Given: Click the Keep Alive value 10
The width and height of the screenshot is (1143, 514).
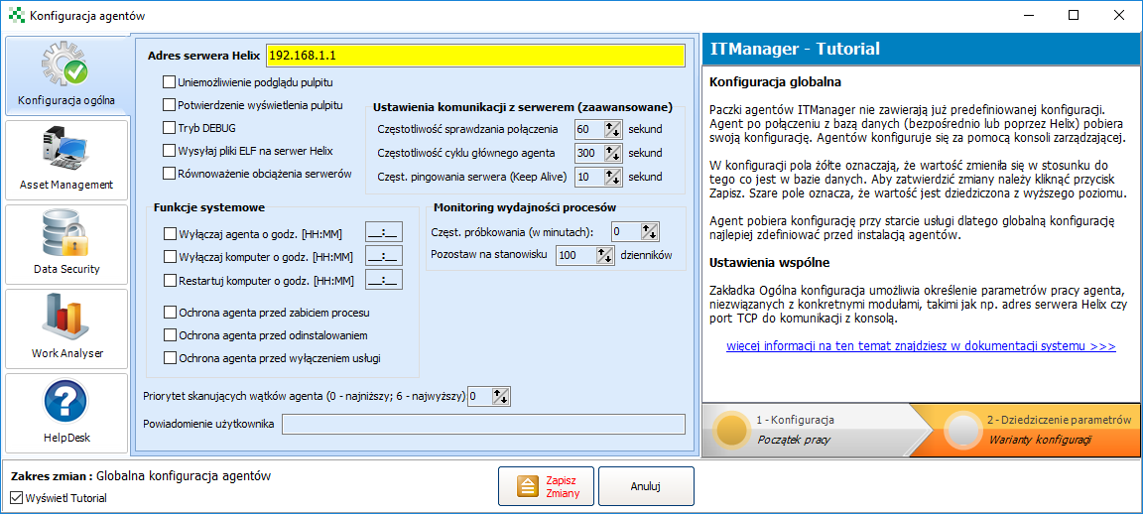Looking at the screenshot, I should click(x=589, y=177).
